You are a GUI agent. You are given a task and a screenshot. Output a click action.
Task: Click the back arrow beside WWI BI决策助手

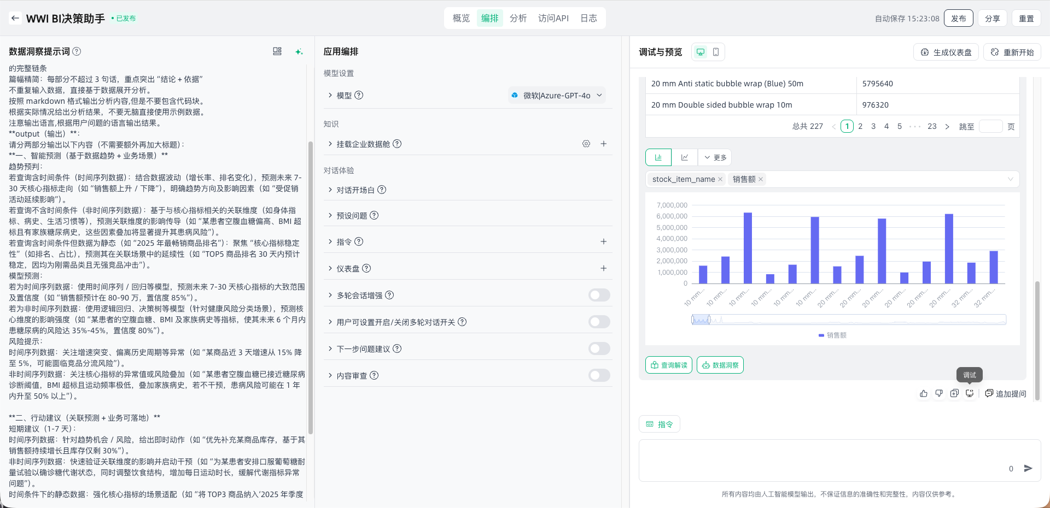tap(15, 18)
